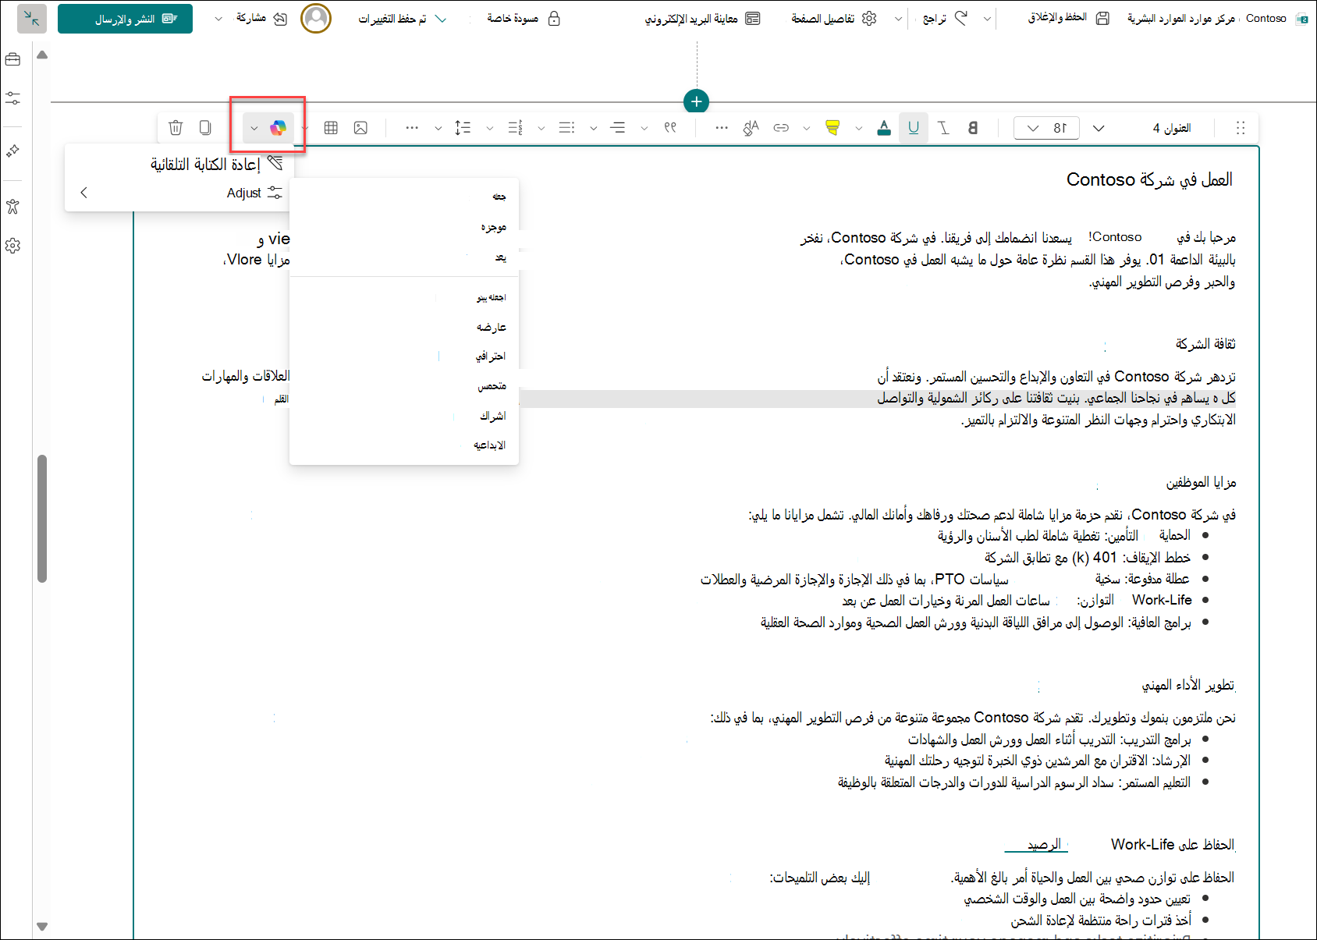Screen dimensions: 1317x940
Task: Open page details settings
Action: click(x=834, y=19)
